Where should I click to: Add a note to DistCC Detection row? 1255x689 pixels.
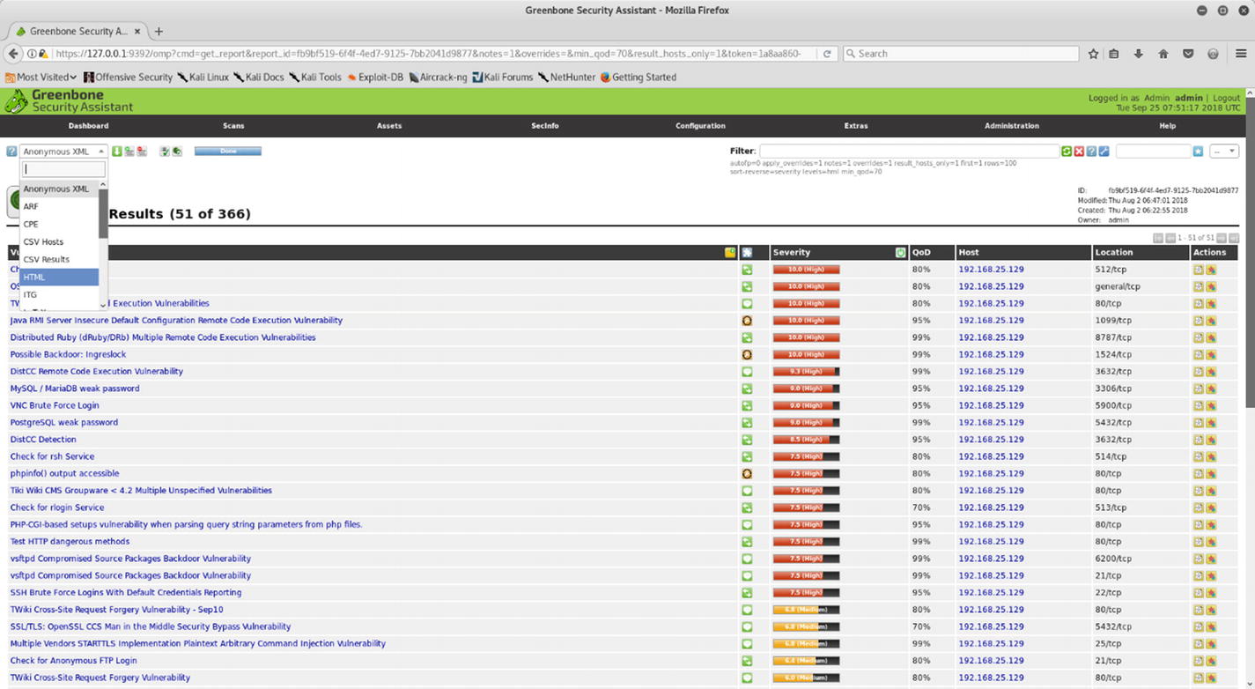(x=1199, y=440)
